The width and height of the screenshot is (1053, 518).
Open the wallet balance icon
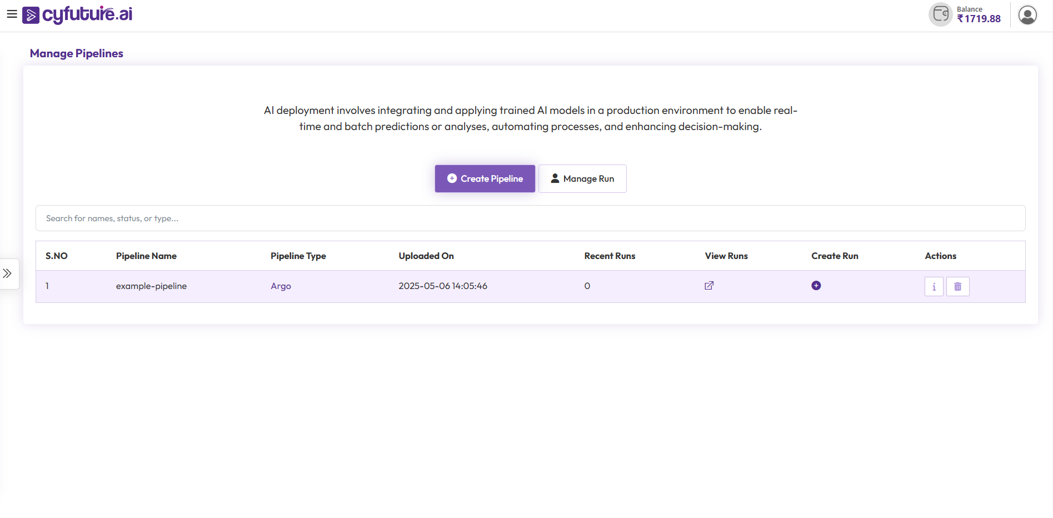pyautogui.click(x=940, y=14)
